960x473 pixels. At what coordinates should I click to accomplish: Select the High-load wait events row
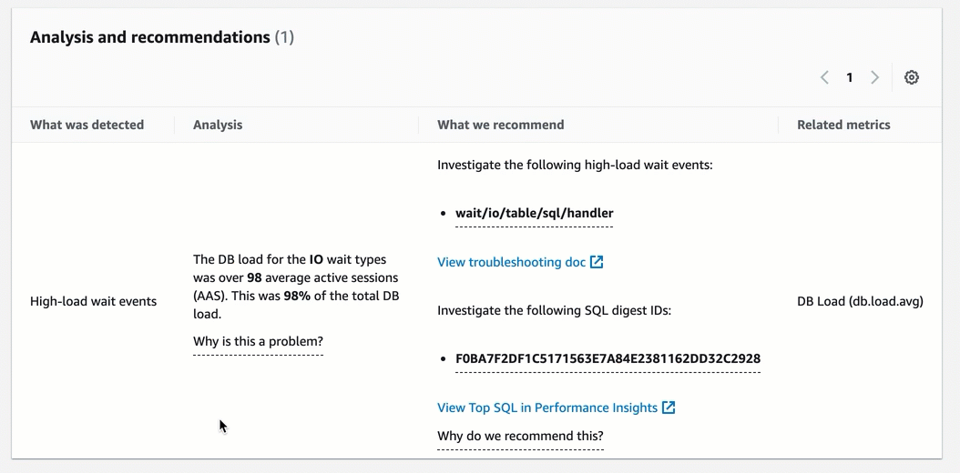pyautogui.click(x=93, y=301)
